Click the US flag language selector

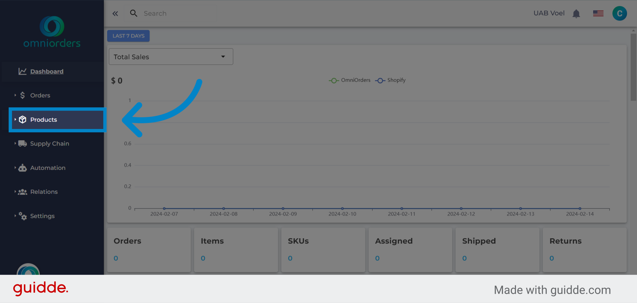point(598,13)
